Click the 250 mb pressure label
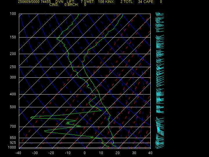Image resolution: width=209 pixels, height=157 pixels. point(13,67)
